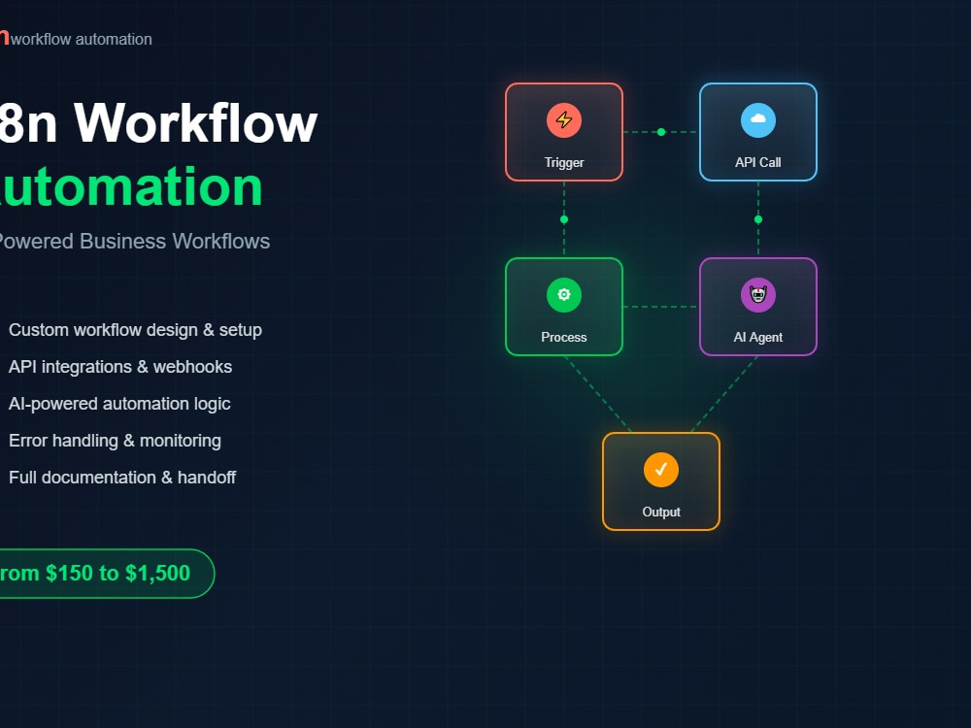Select the Process node label
The image size is (971, 728).
pyautogui.click(x=563, y=337)
